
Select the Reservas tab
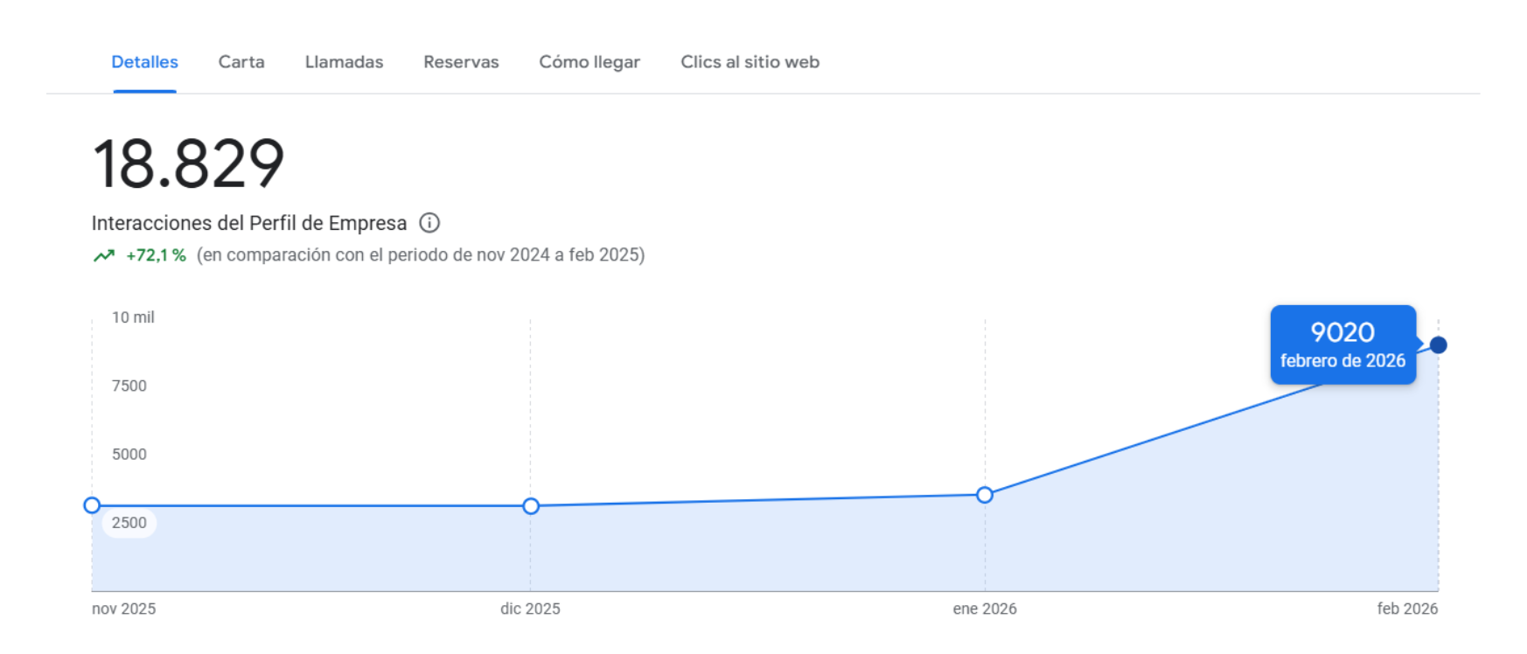click(461, 62)
